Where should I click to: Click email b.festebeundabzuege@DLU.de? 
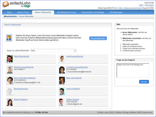pos(27,82)
